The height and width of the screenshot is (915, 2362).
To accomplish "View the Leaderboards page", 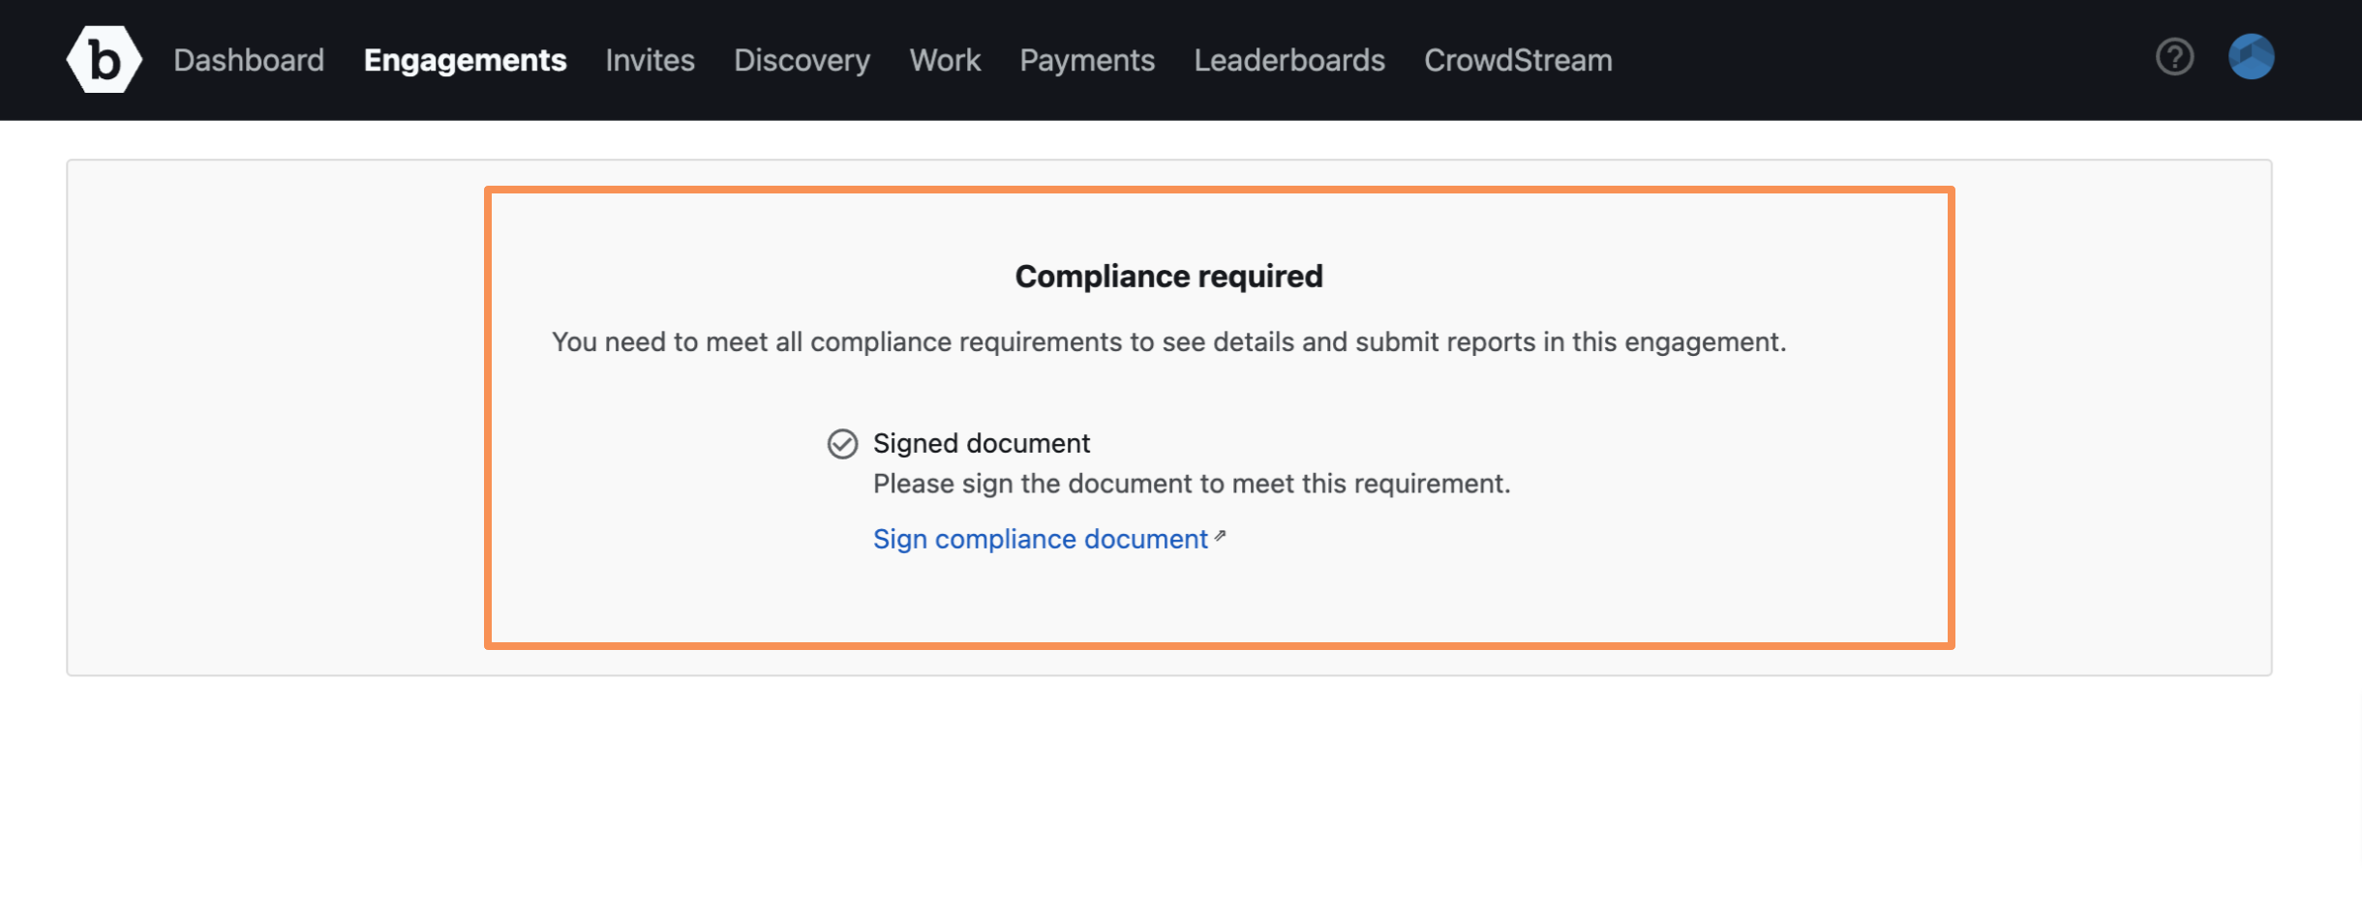I will (x=1289, y=60).
